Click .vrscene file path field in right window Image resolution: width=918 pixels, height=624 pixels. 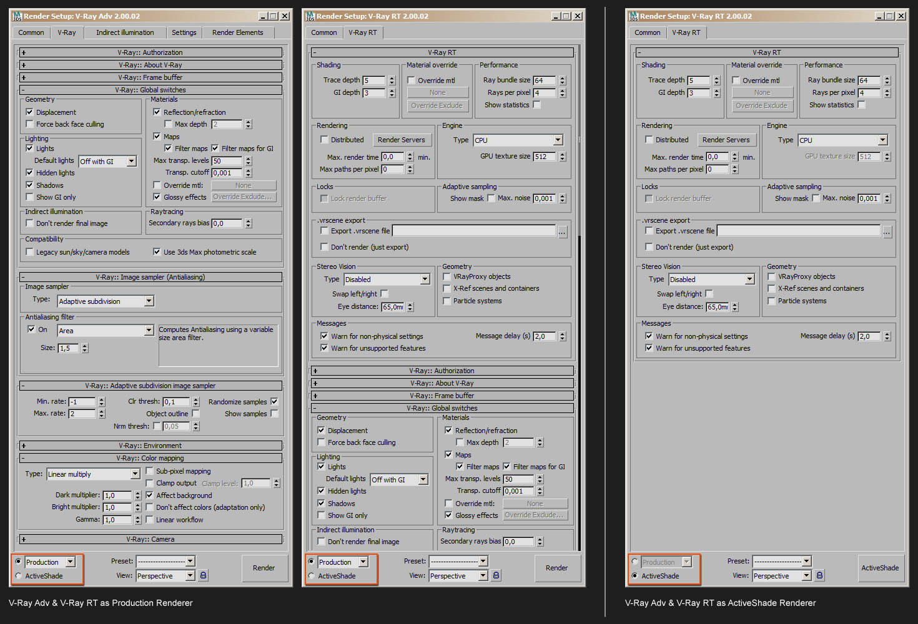[x=799, y=232]
